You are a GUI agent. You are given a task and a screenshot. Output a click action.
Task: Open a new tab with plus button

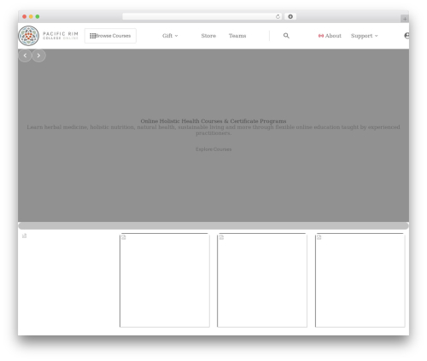(x=405, y=19)
